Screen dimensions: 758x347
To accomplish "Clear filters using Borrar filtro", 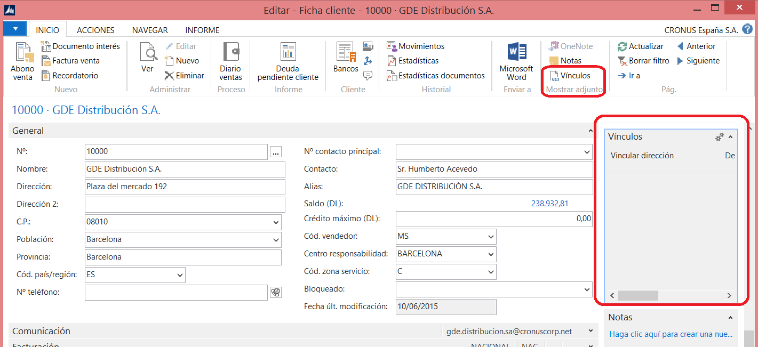I will pyautogui.click(x=643, y=60).
